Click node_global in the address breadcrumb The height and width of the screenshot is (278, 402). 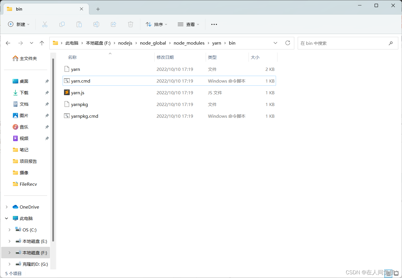153,43
